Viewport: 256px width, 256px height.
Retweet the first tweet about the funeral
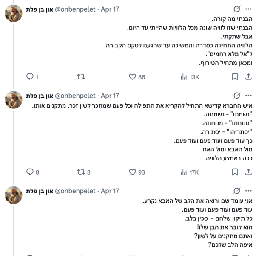(81, 77)
